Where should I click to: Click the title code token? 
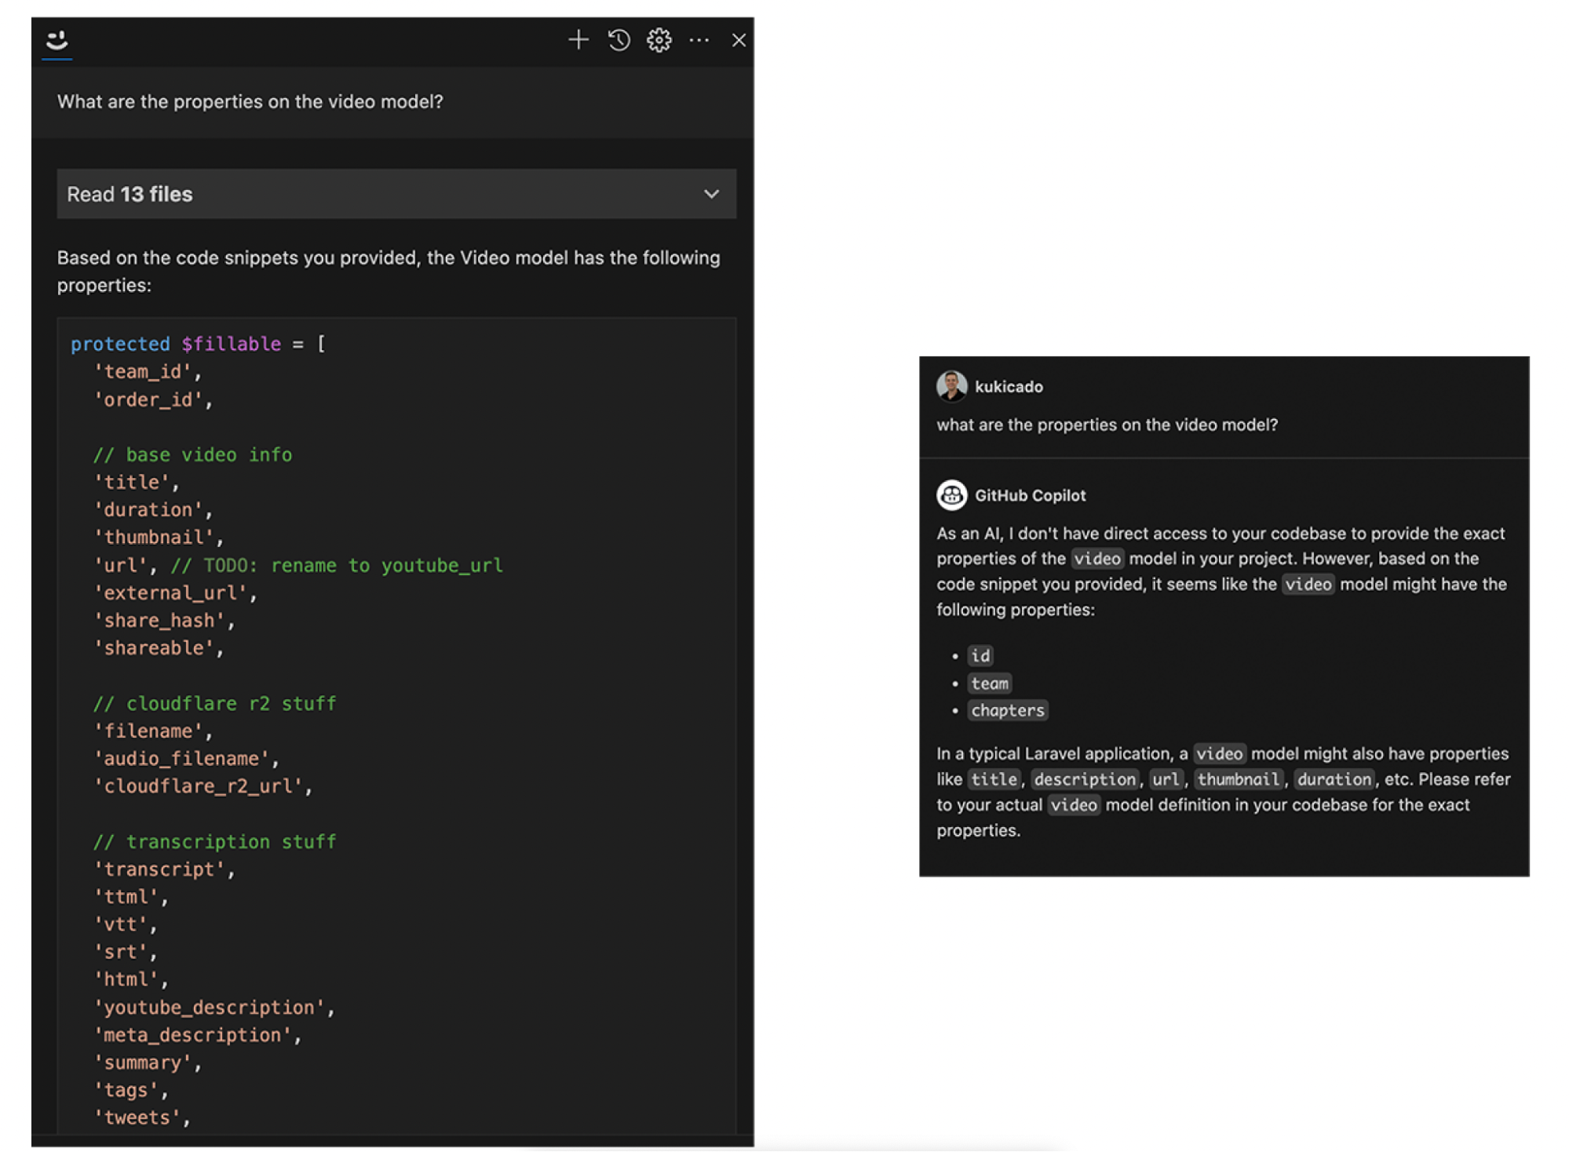coord(994,779)
